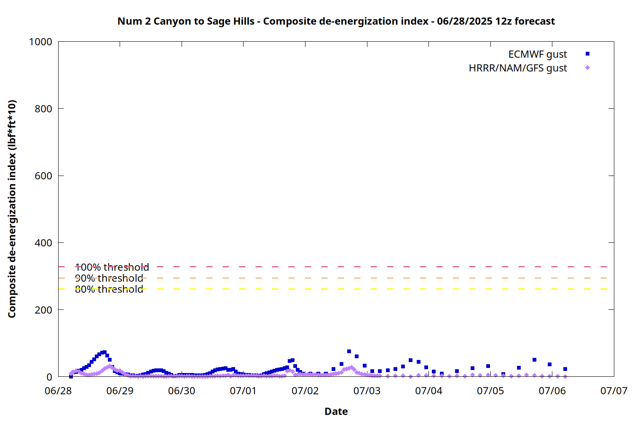Click the x-axis date 07/01
This screenshot has height=421, width=632.
click(x=244, y=391)
